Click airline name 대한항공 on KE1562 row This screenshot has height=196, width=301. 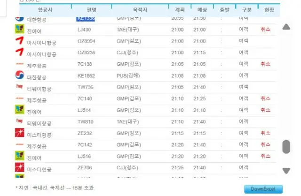37,77
